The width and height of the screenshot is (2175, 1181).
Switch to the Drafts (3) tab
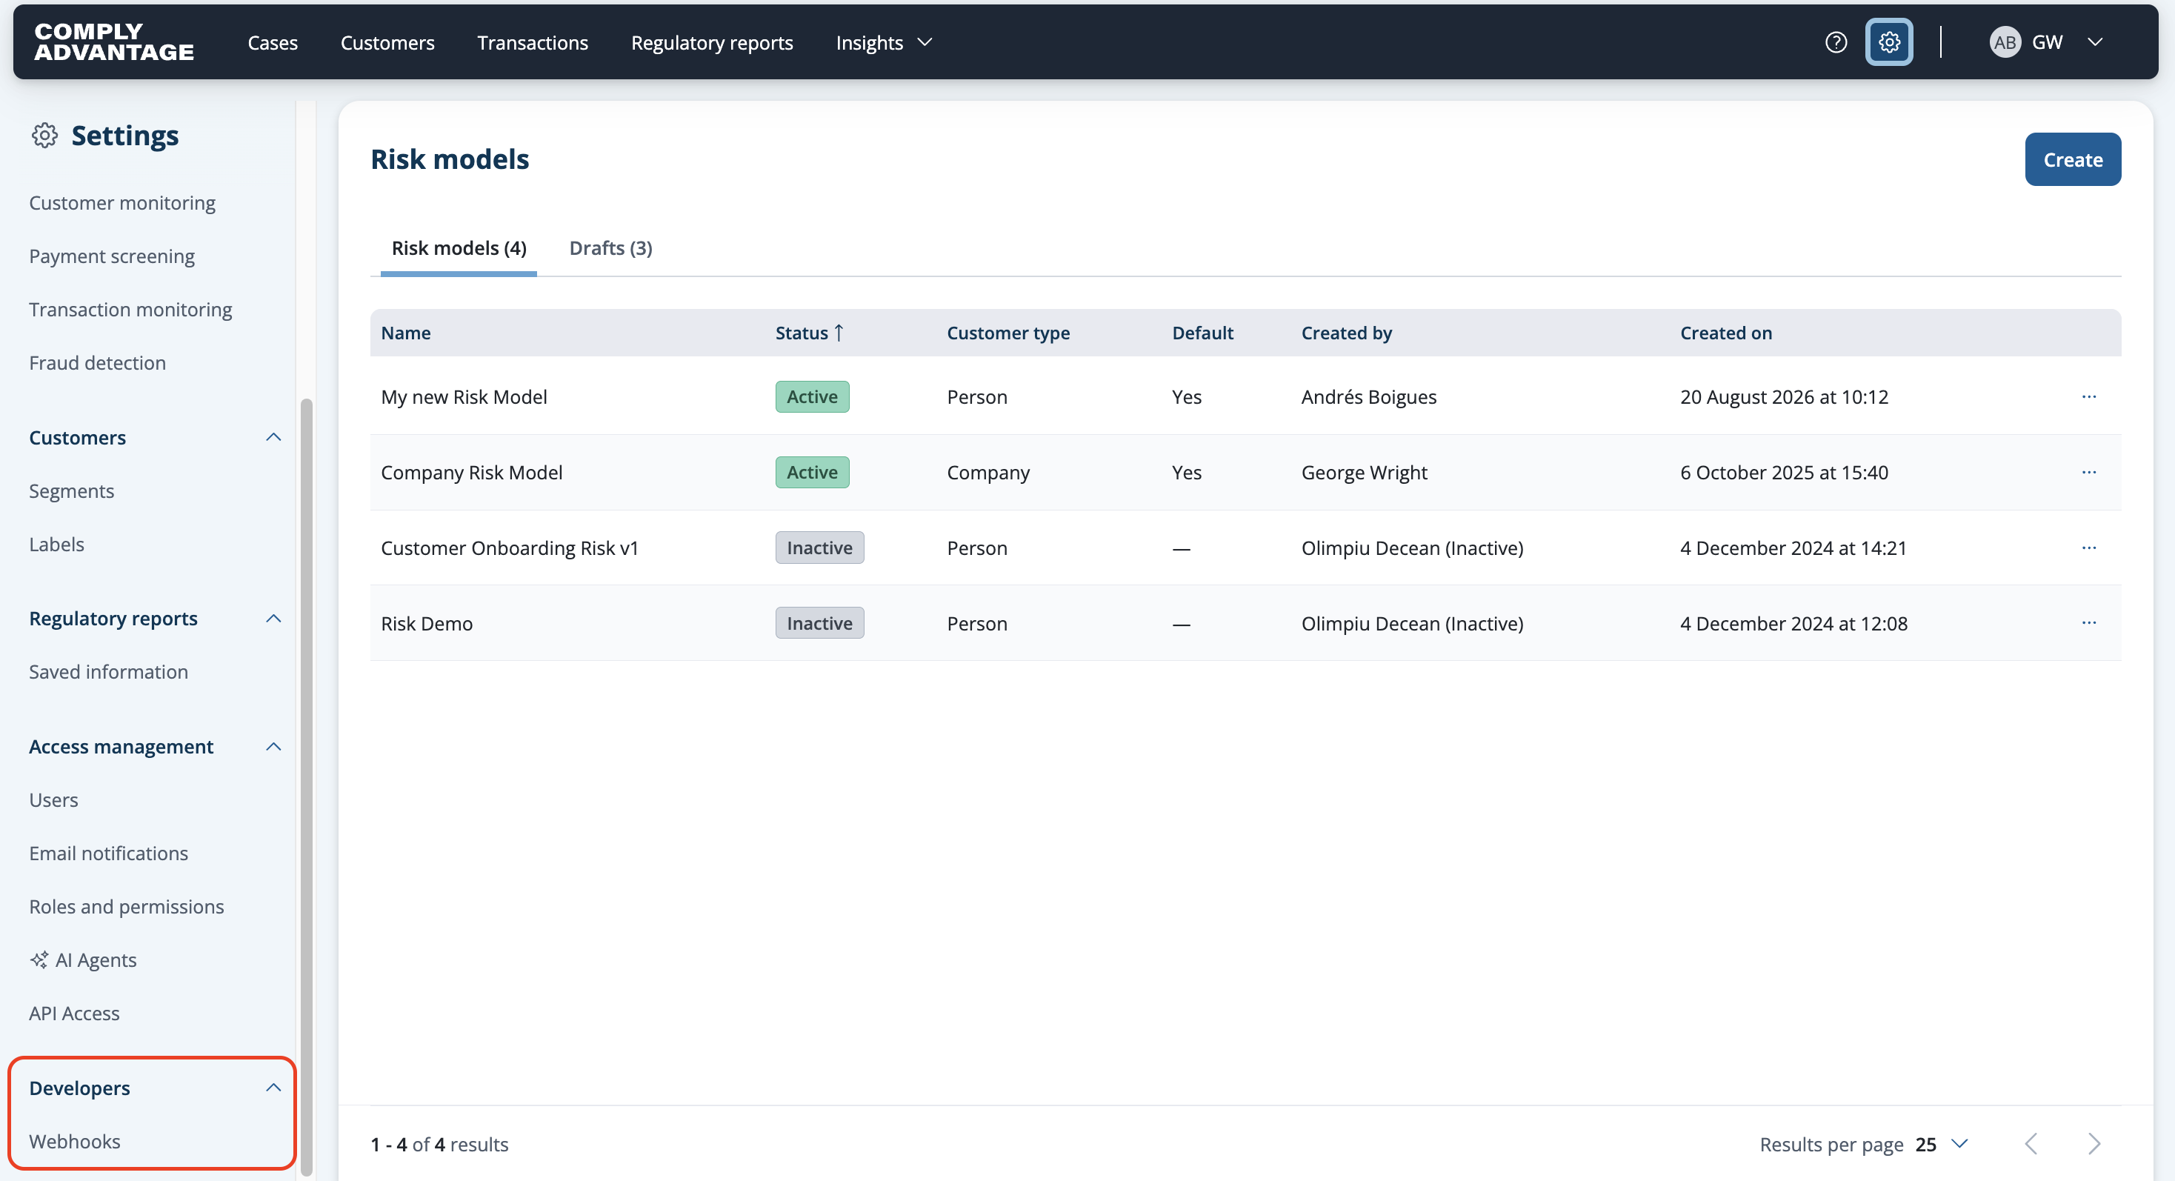tap(610, 248)
